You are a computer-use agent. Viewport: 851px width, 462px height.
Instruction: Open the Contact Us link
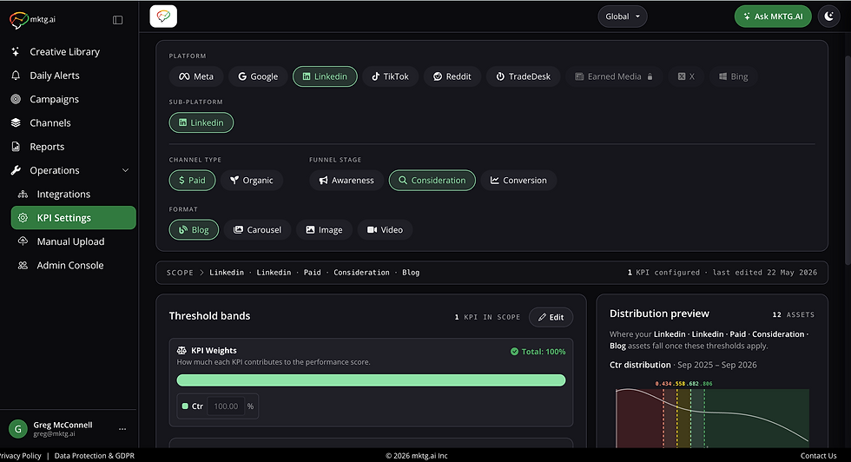[818, 456]
